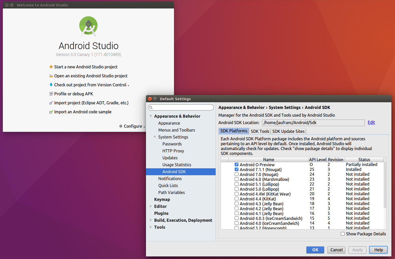Close the Welcome to Android Studio window
This screenshot has height=259, width=395.
(7, 5)
